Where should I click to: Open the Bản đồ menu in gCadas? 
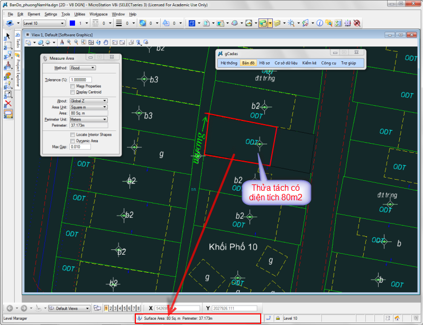pyautogui.click(x=248, y=63)
